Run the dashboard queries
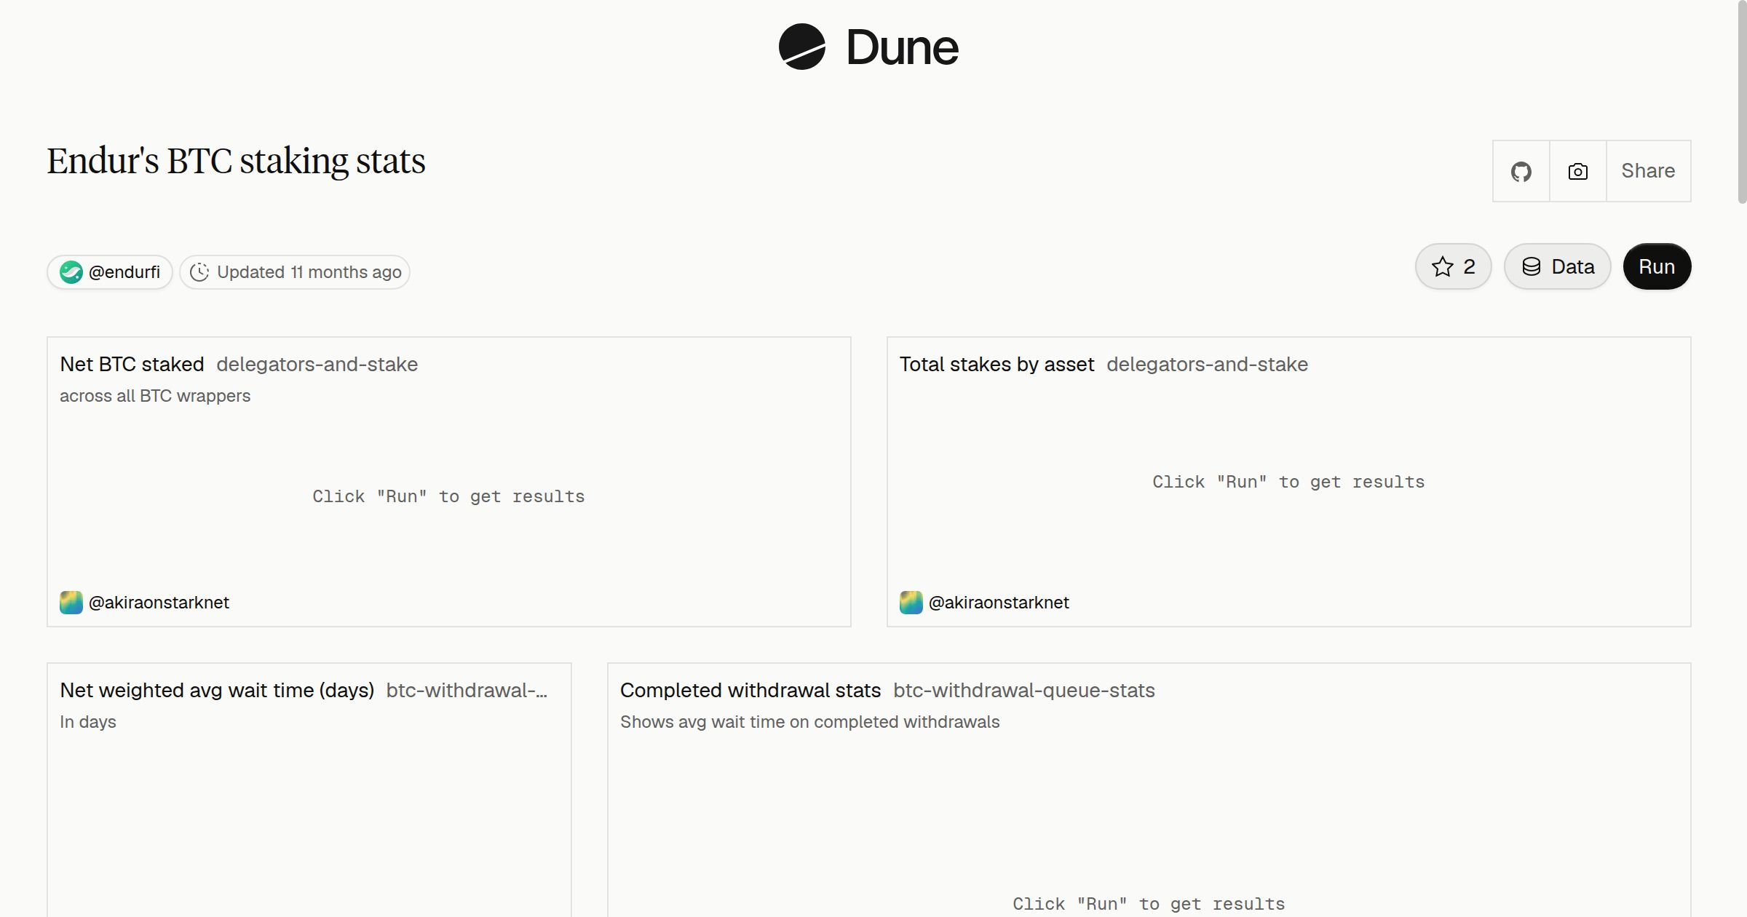The height and width of the screenshot is (917, 1747). tap(1657, 266)
